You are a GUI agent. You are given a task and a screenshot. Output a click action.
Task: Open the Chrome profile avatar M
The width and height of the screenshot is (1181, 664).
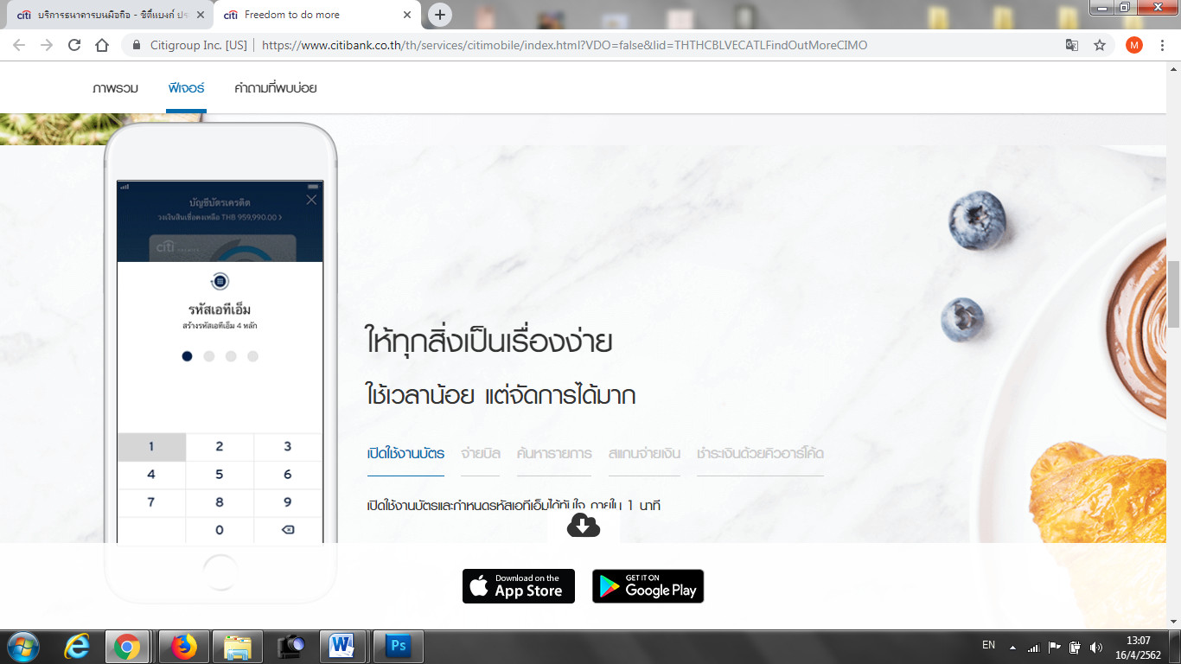pyautogui.click(x=1134, y=45)
